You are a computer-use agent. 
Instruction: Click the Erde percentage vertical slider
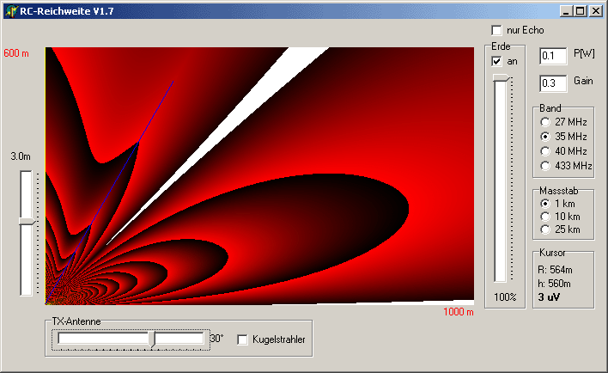coord(500,180)
